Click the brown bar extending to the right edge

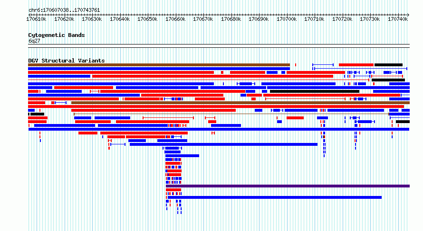(240, 103)
